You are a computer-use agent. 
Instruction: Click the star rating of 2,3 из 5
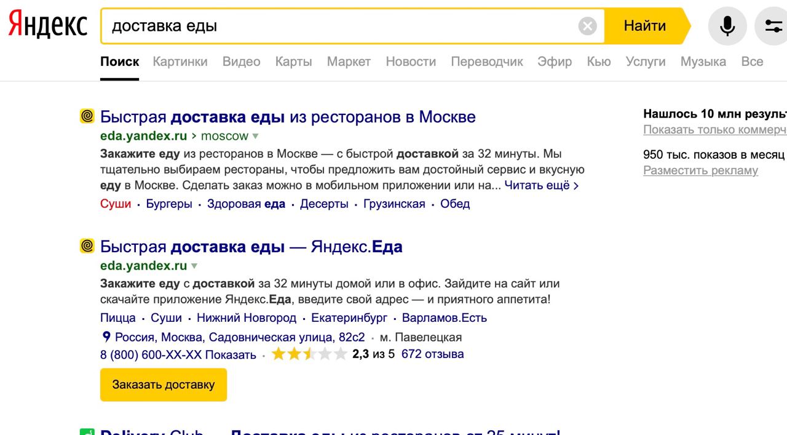click(x=309, y=354)
